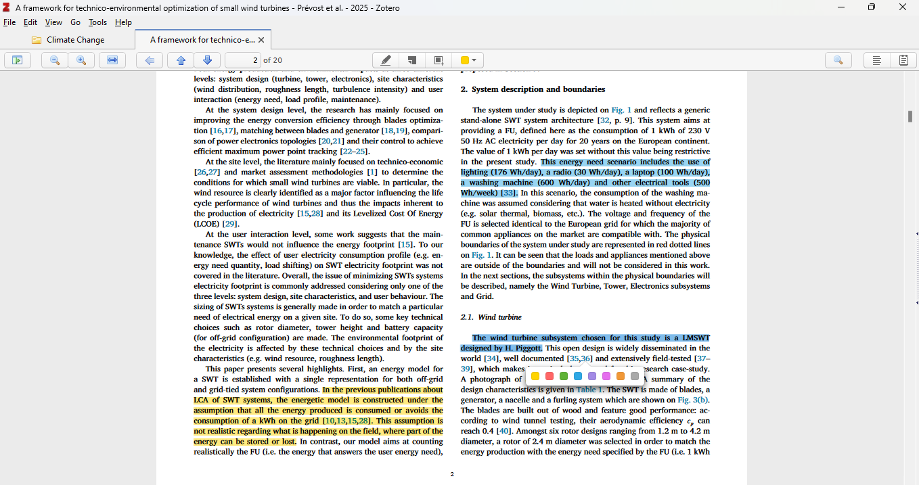Open citation reference [1]
Image resolution: width=919 pixels, height=485 pixels.
tap(372, 172)
